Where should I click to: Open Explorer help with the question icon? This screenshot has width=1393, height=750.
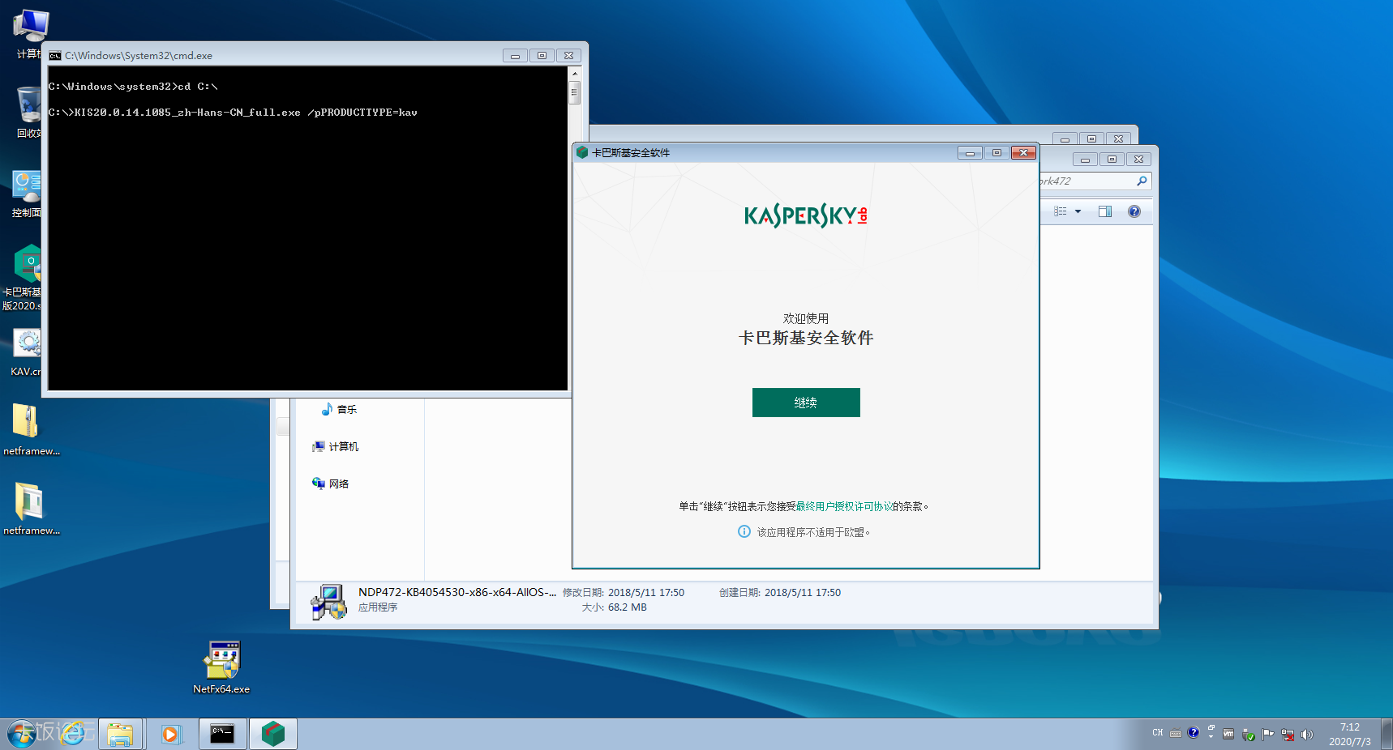pos(1134,211)
